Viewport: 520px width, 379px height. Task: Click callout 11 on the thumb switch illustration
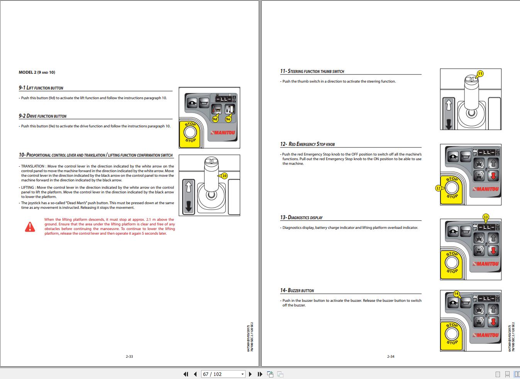point(481,73)
